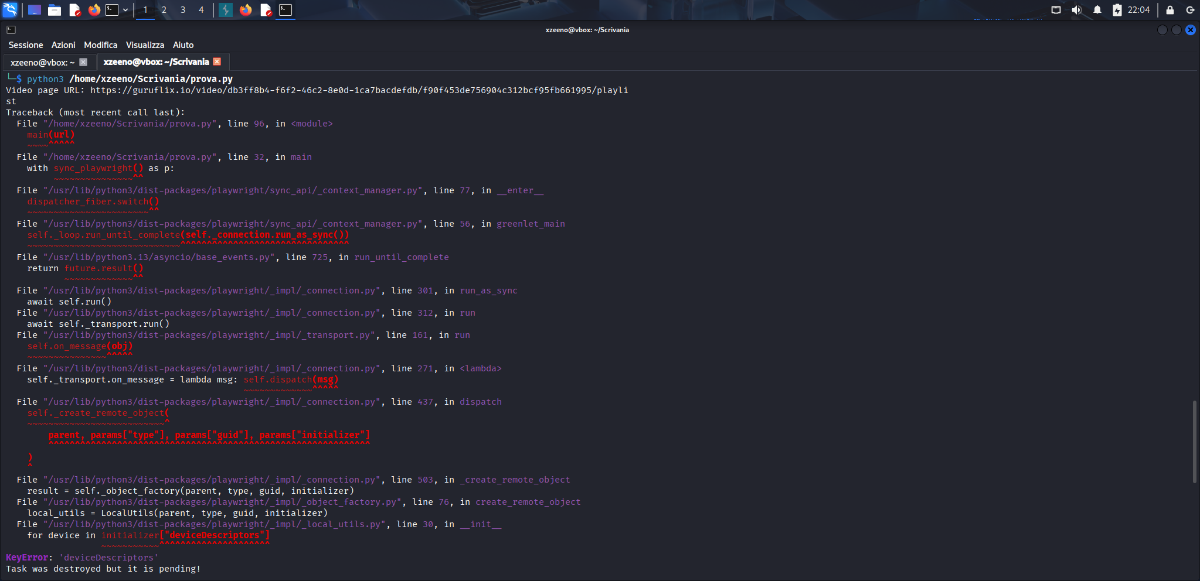Expand the terminal launcher dropdown arrow
This screenshot has height=581, width=1200.
click(x=125, y=10)
